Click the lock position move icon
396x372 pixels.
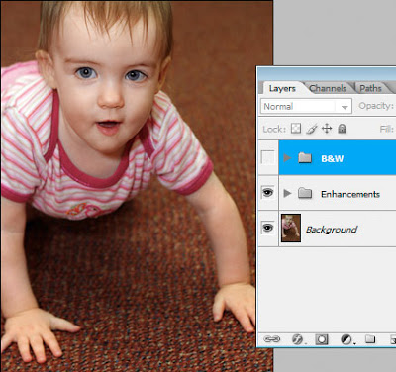[x=327, y=129]
